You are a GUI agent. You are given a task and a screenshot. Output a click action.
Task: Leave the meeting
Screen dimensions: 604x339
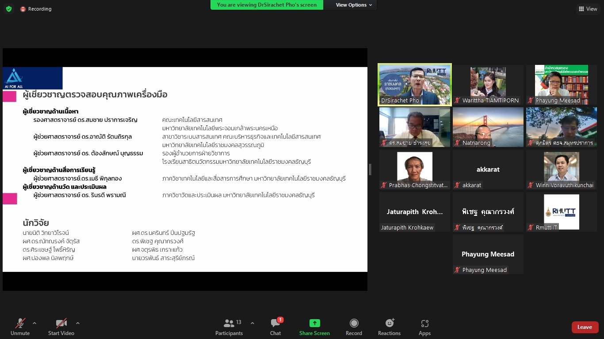(x=585, y=327)
